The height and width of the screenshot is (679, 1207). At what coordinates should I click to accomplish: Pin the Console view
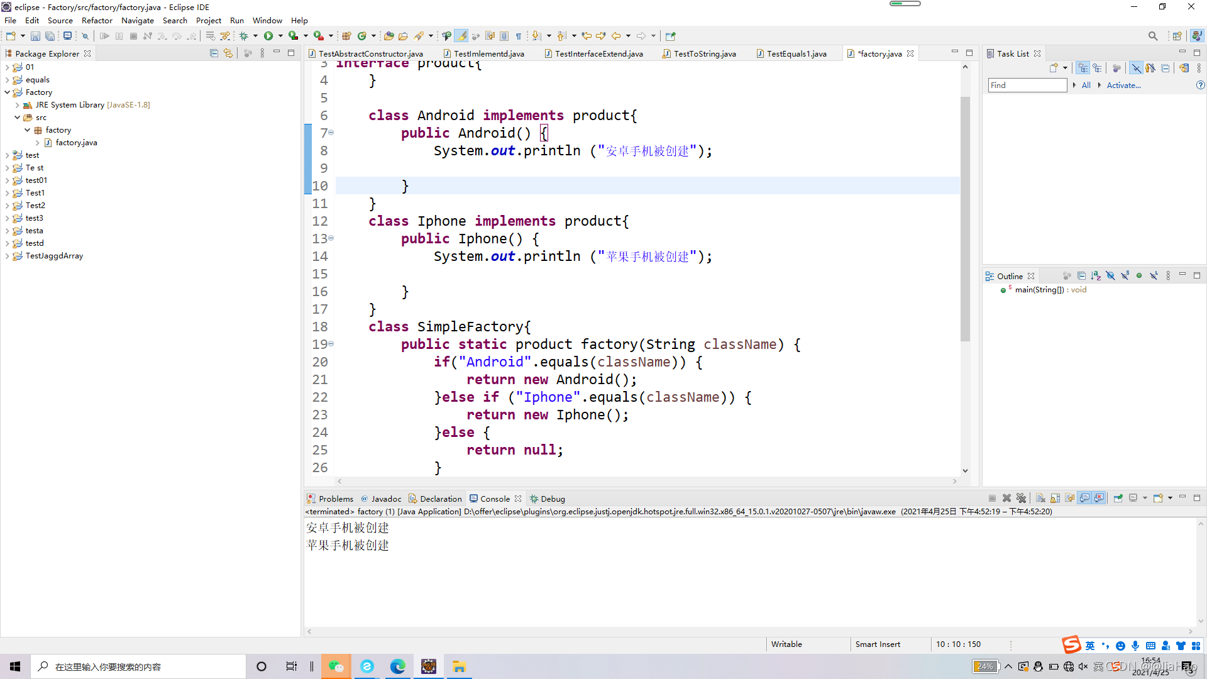(1118, 498)
